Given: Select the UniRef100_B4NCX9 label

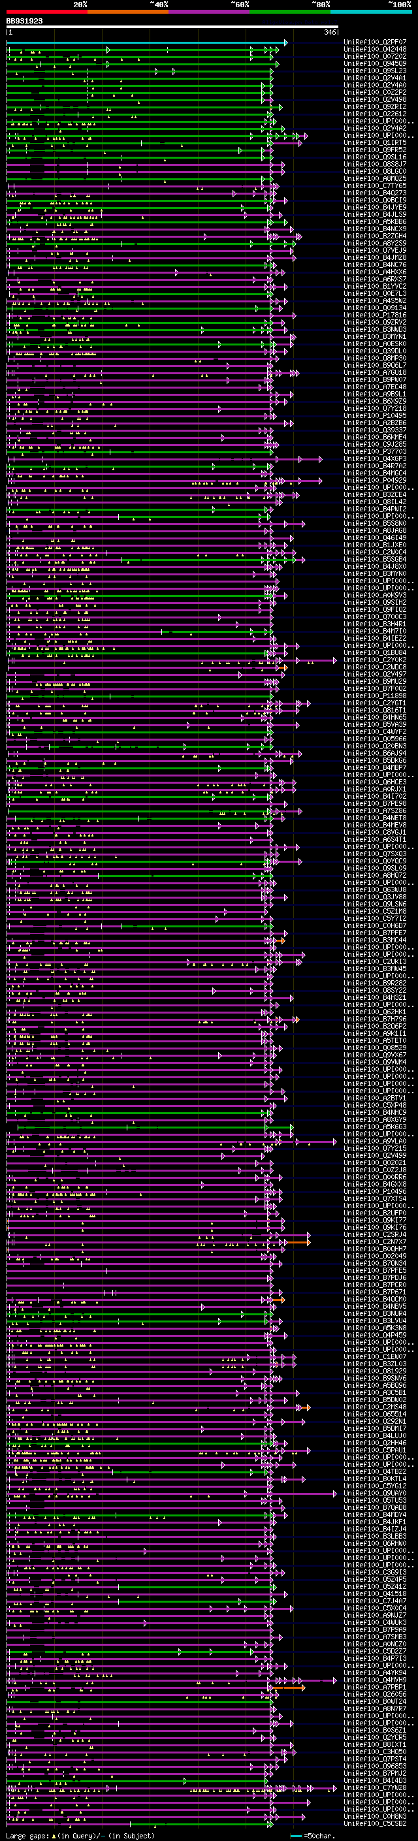Looking at the screenshot, I should click(375, 229).
